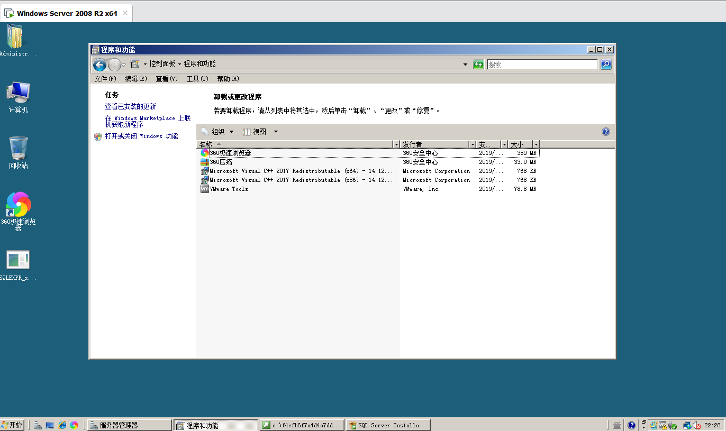Click the 查看已安装的更新 link
Viewport: 726px width, 431px height.
click(x=130, y=106)
